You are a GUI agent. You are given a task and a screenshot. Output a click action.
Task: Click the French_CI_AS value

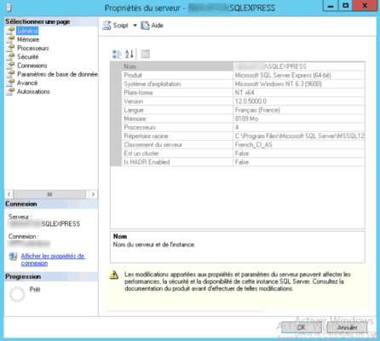tap(254, 145)
